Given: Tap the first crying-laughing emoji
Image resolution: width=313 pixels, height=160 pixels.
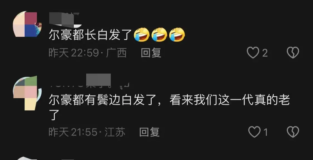Looking at the screenshot, I should [x=142, y=34].
